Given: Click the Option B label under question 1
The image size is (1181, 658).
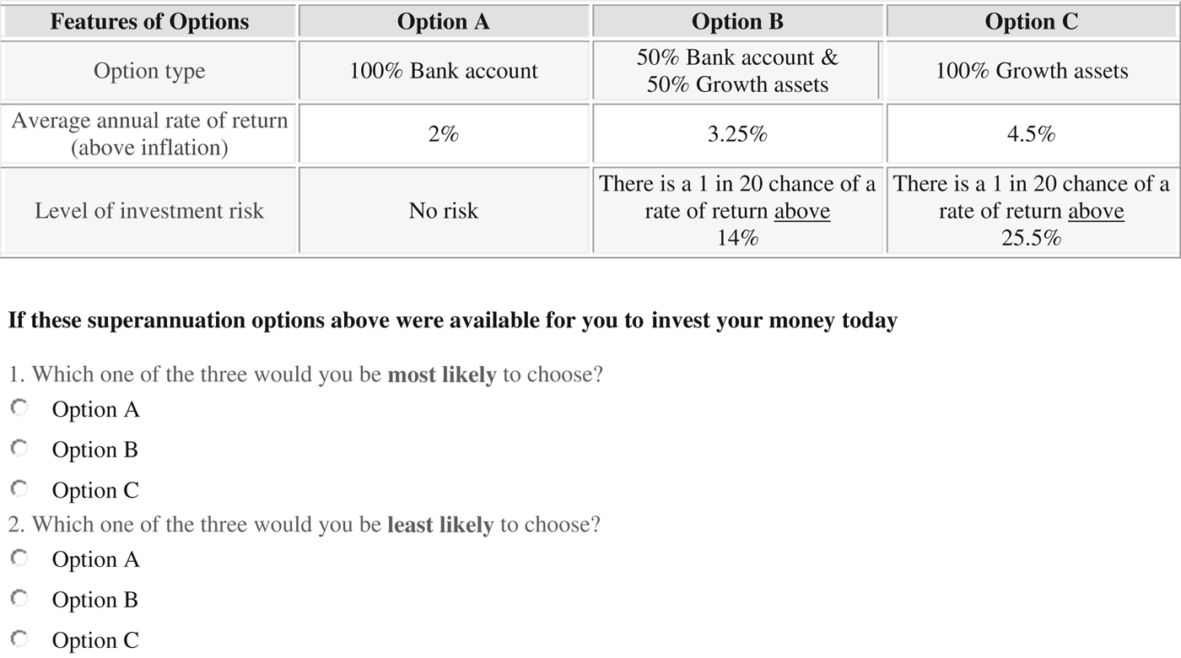Looking at the screenshot, I should (95, 450).
